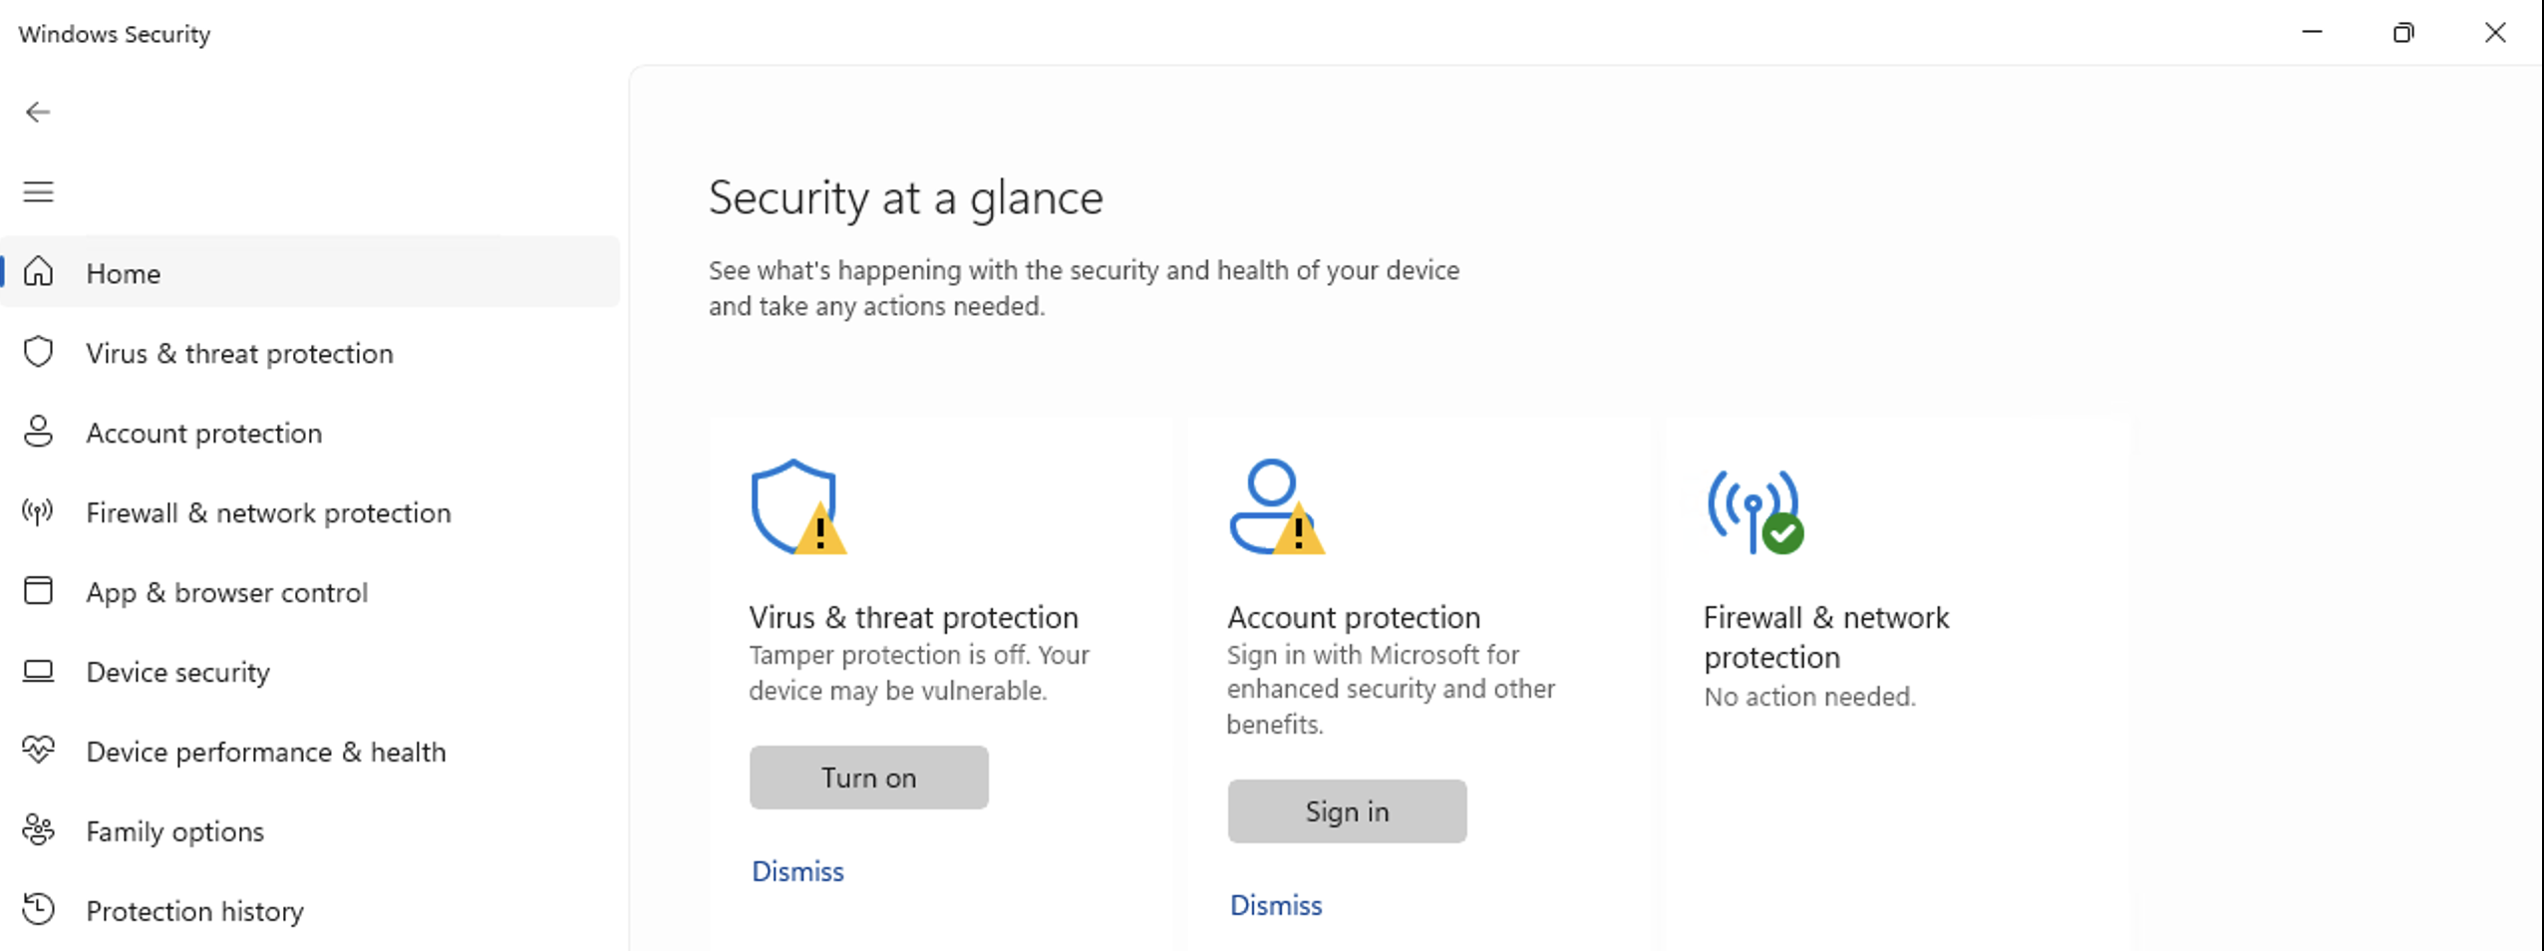Click the Family options people icon
The width and height of the screenshot is (2544, 951).
pos(38,830)
